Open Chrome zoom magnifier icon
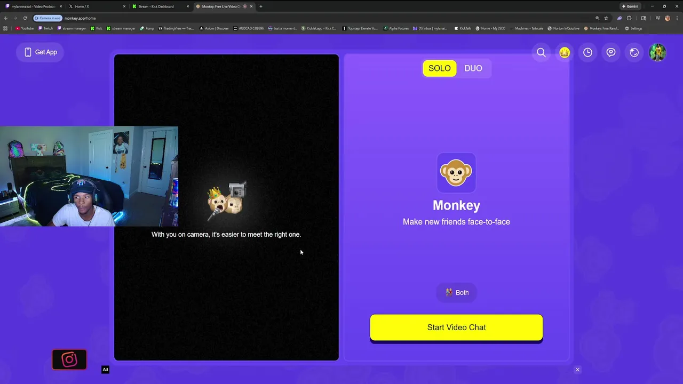This screenshot has height=384, width=683. coord(597,18)
